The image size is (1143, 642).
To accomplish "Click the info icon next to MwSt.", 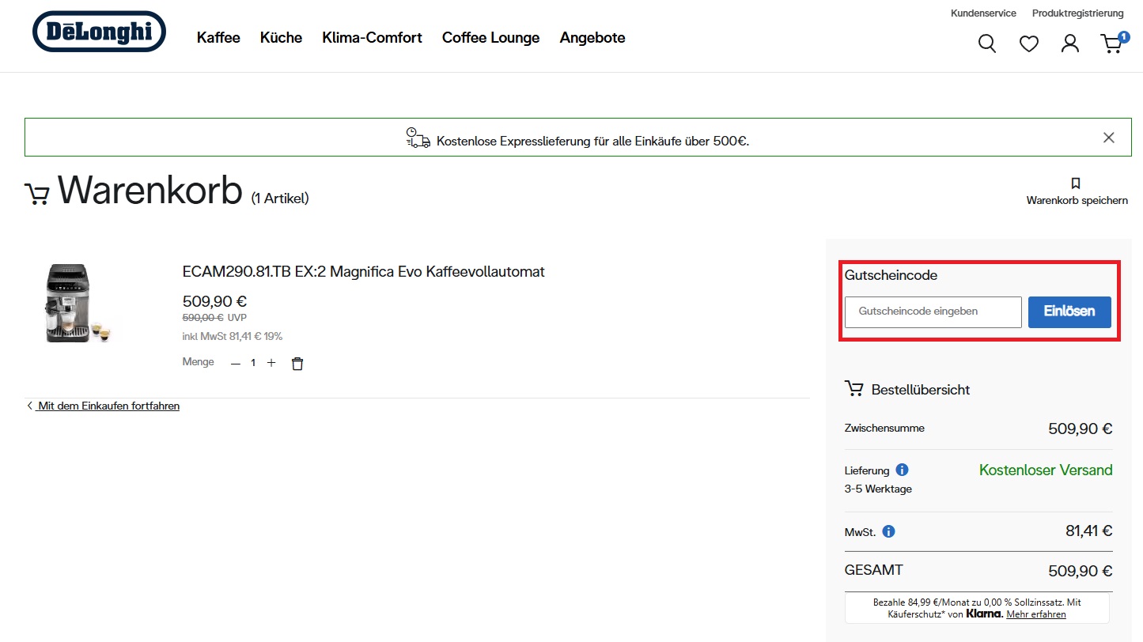I will (888, 531).
